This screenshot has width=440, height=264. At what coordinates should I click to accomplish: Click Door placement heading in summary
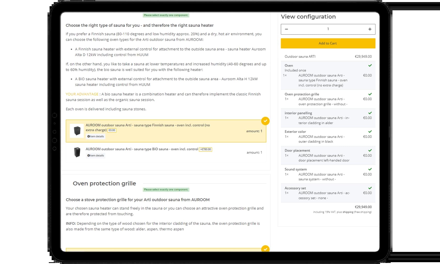pyautogui.click(x=297, y=150)
